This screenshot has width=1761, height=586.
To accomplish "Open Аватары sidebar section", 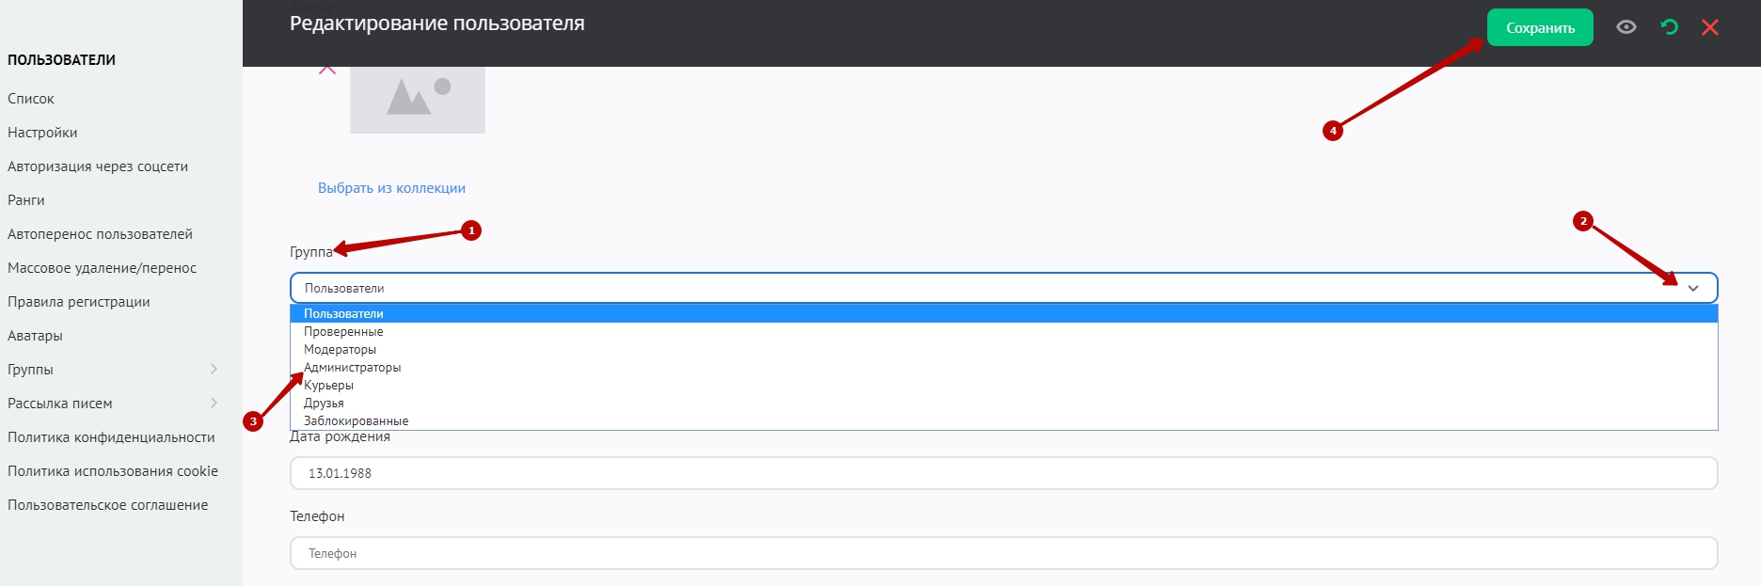I will point(35,336).
